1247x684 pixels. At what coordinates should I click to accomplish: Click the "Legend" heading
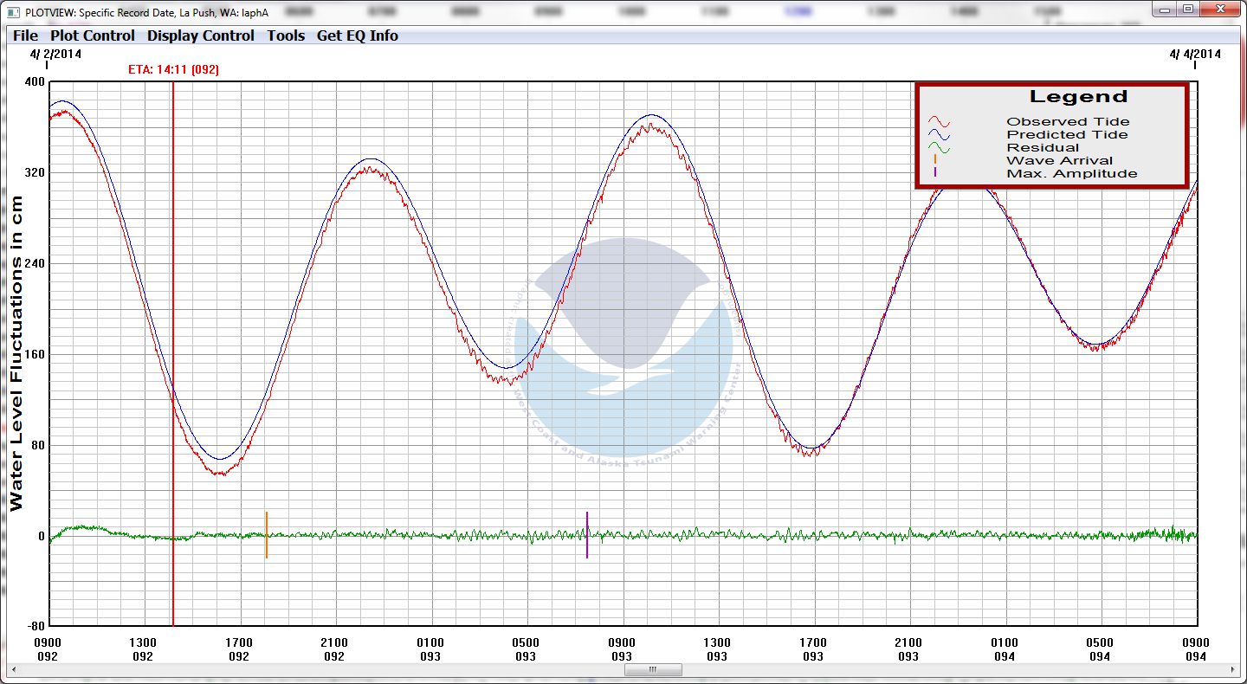tap(1078, 97)
